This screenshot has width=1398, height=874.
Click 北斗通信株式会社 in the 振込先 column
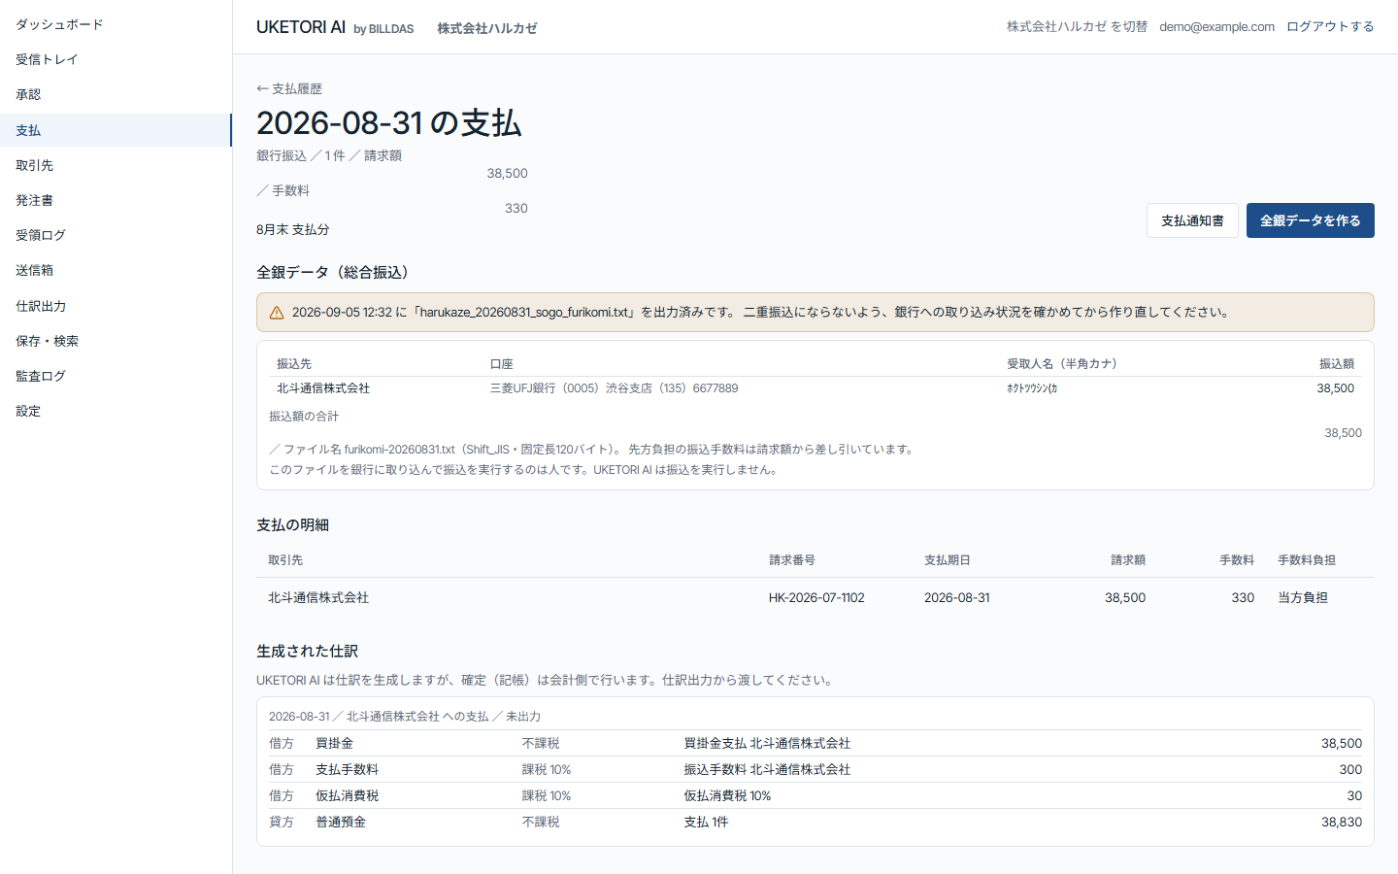[x=323, y=388]
